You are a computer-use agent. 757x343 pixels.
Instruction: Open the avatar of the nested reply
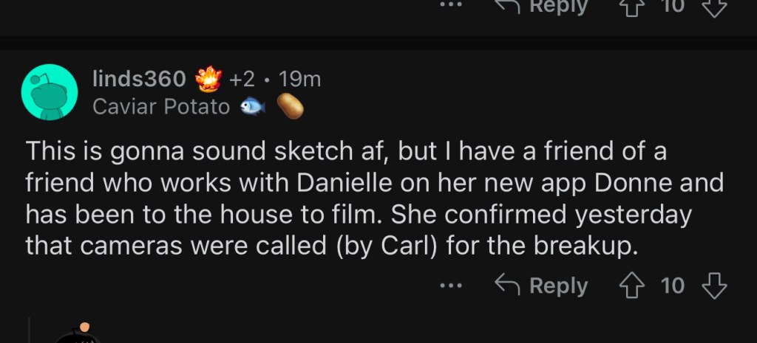tap(77, 333)
